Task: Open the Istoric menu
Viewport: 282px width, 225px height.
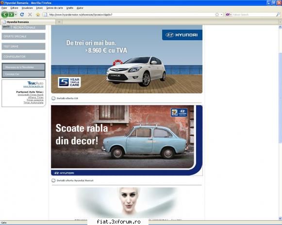Action: 39,8
